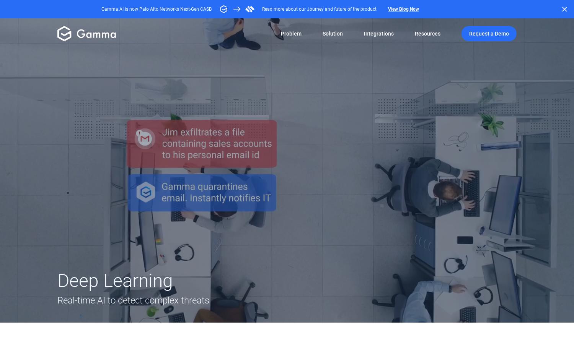The image size is (574, 344).
Task: Open the Problem menu item
Action: point(291,34)
